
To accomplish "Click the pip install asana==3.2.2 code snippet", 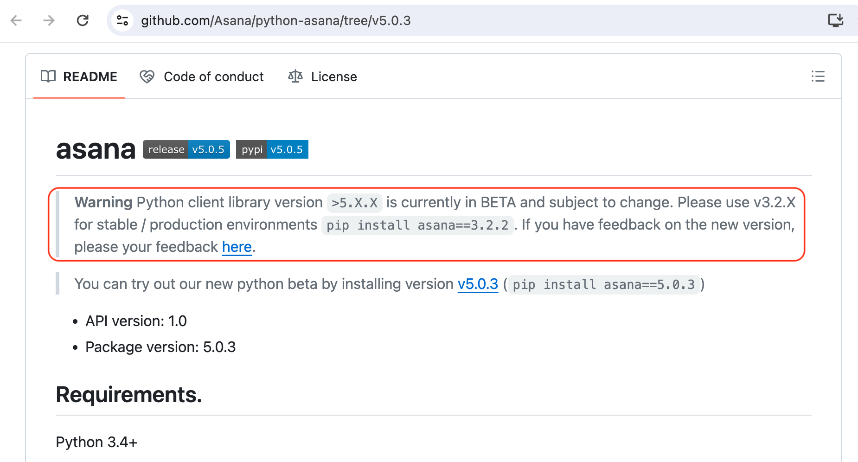I will [x=417, y=225].
